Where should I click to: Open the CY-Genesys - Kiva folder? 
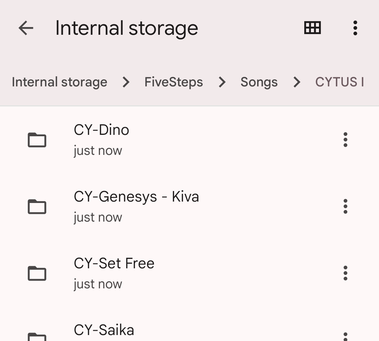[136, 197]
